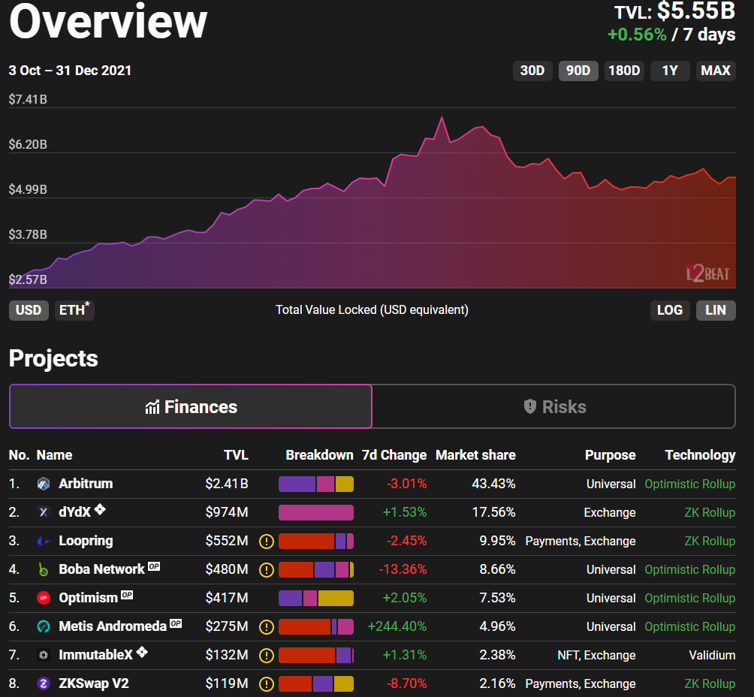Open the Risks tab
Image resolution: width=754 pixels, height=697 pixels.
point(553,407)
